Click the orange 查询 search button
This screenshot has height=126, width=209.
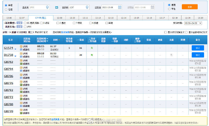pos(190,7)
